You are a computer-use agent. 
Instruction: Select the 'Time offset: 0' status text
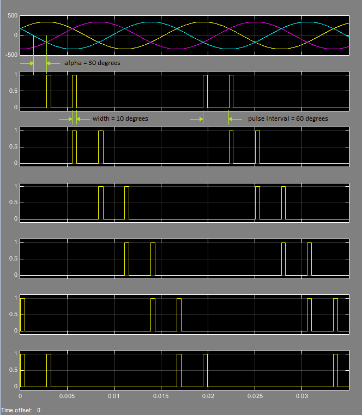21,410
